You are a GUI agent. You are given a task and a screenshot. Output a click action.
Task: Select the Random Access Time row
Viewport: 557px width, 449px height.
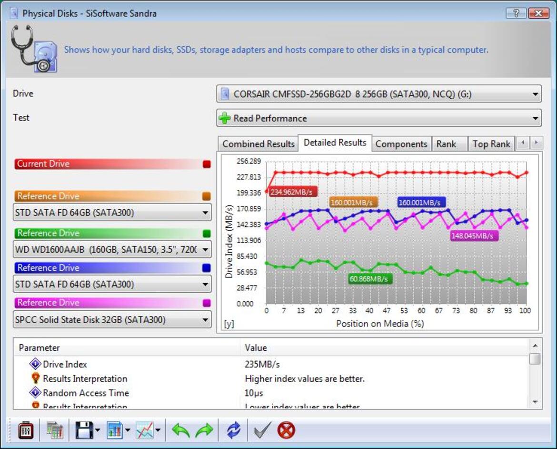271,393
